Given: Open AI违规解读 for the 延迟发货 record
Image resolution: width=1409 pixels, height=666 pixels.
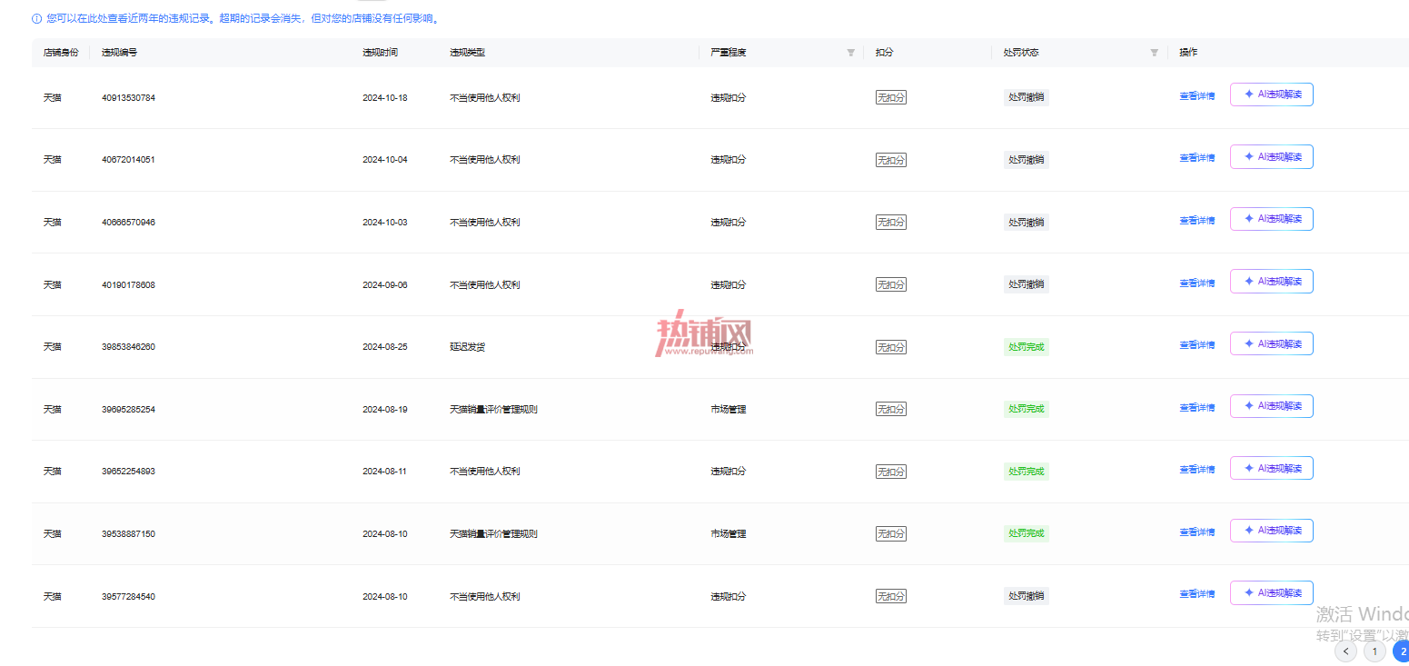Looking at the screenshot, I should tap(1271, 344).
